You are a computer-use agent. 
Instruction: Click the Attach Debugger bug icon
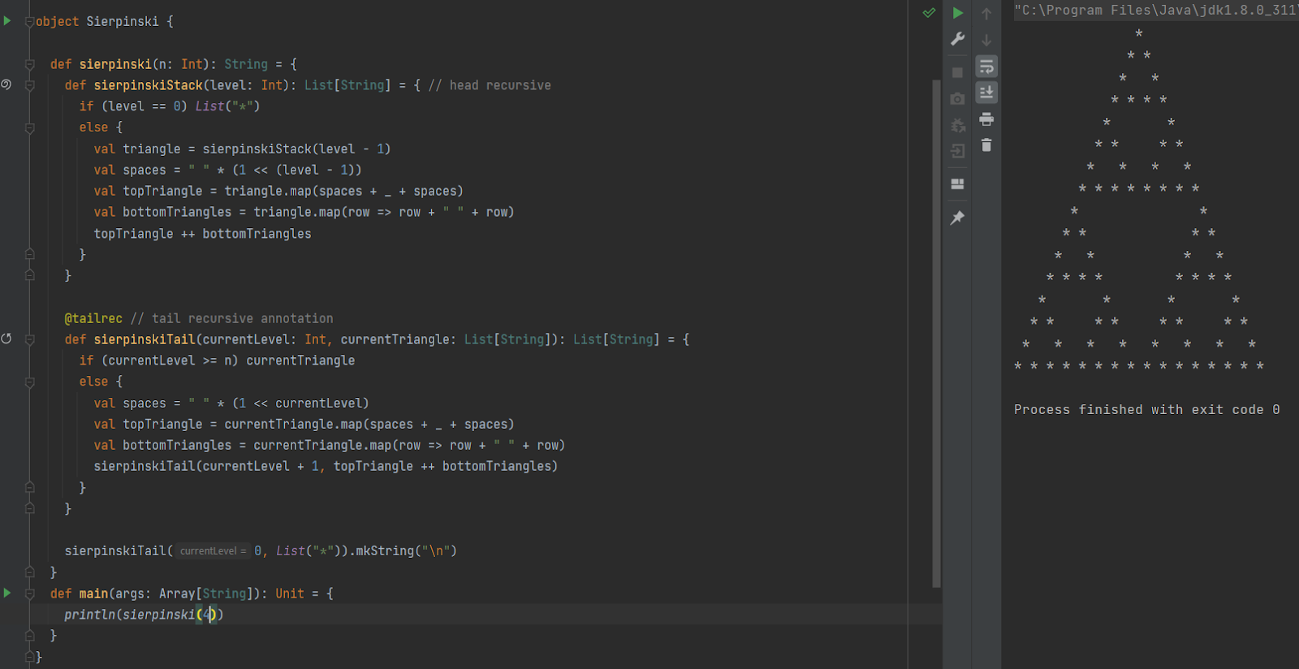coord(958,125)
